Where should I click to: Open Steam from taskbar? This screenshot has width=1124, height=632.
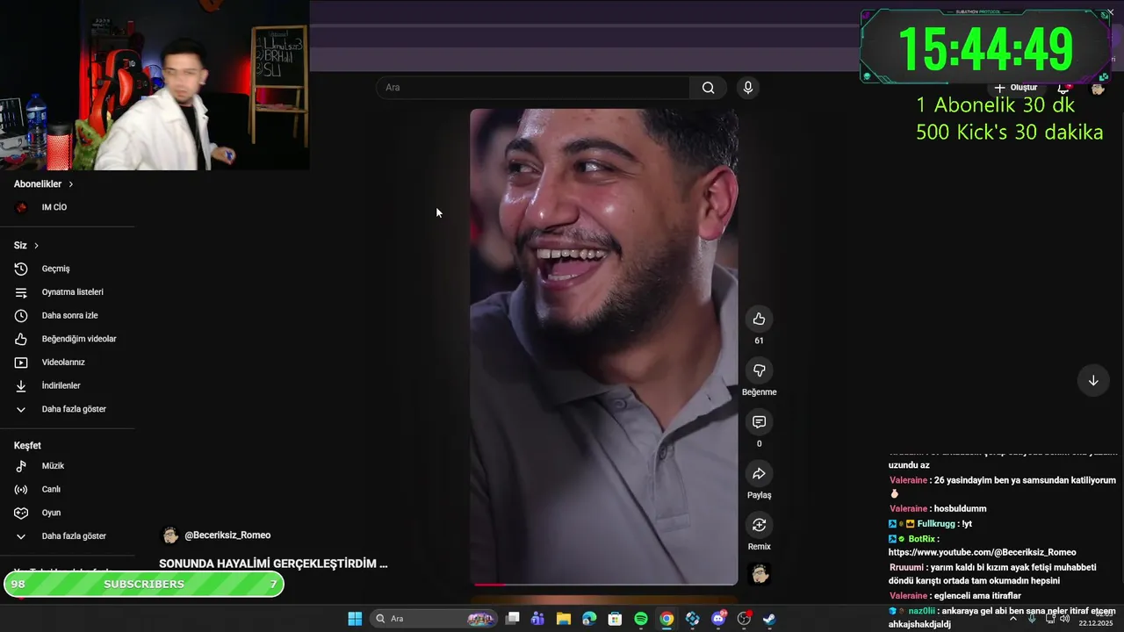pyautogui.click(x=769, y=619)
